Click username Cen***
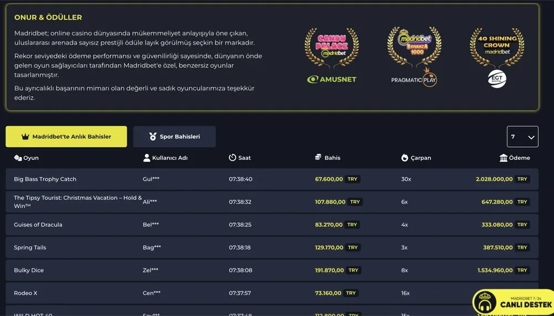554x316 pixels. click(152, 293)
